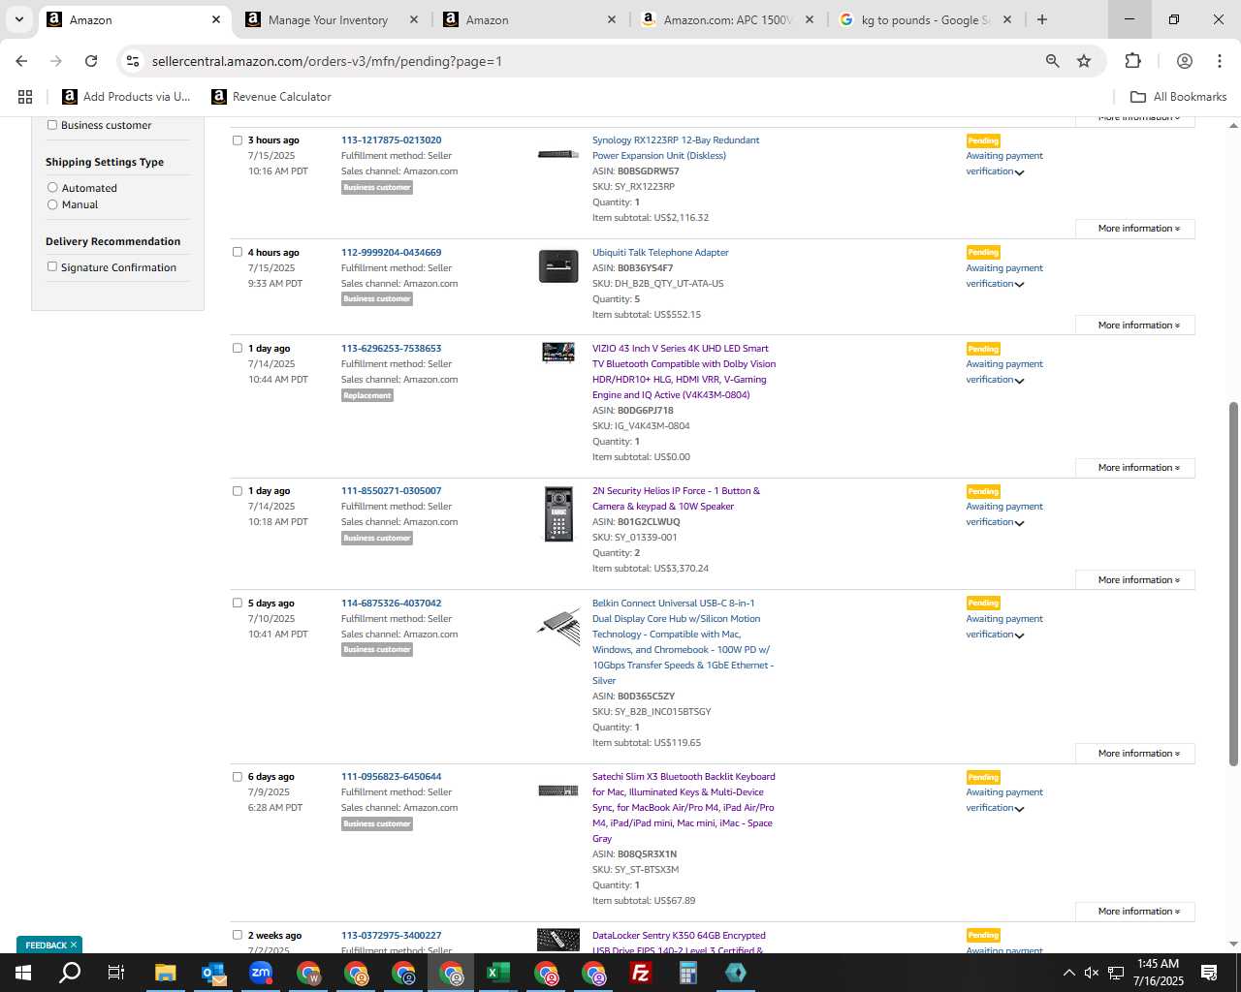Screen dimensions: 1241x992
Task: Tick the checkbox for order 113-1217875-0213020
Action: [238, 140]
